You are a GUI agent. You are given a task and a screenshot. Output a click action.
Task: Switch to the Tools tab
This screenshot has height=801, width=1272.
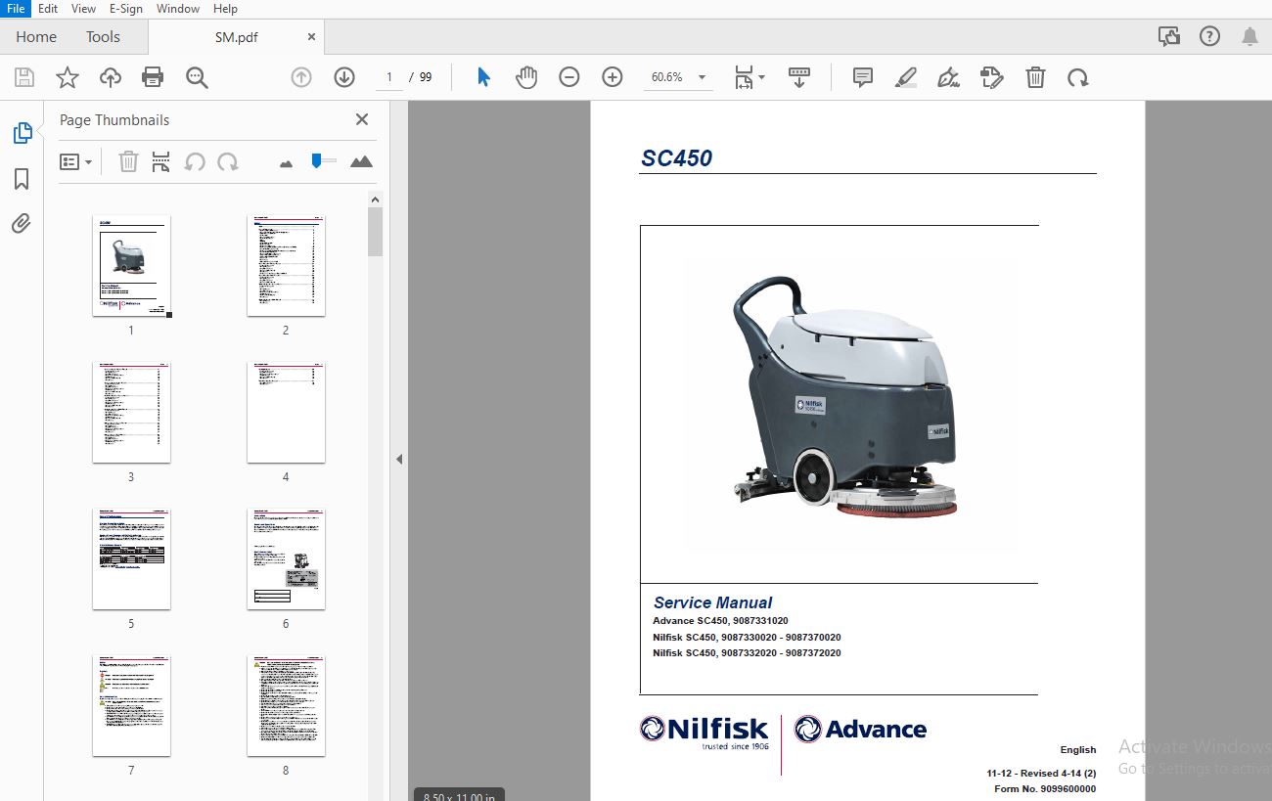(103, 37)
